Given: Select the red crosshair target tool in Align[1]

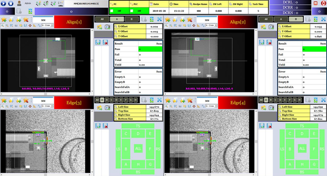Looking at the screenshot, I should coord(30,25).
